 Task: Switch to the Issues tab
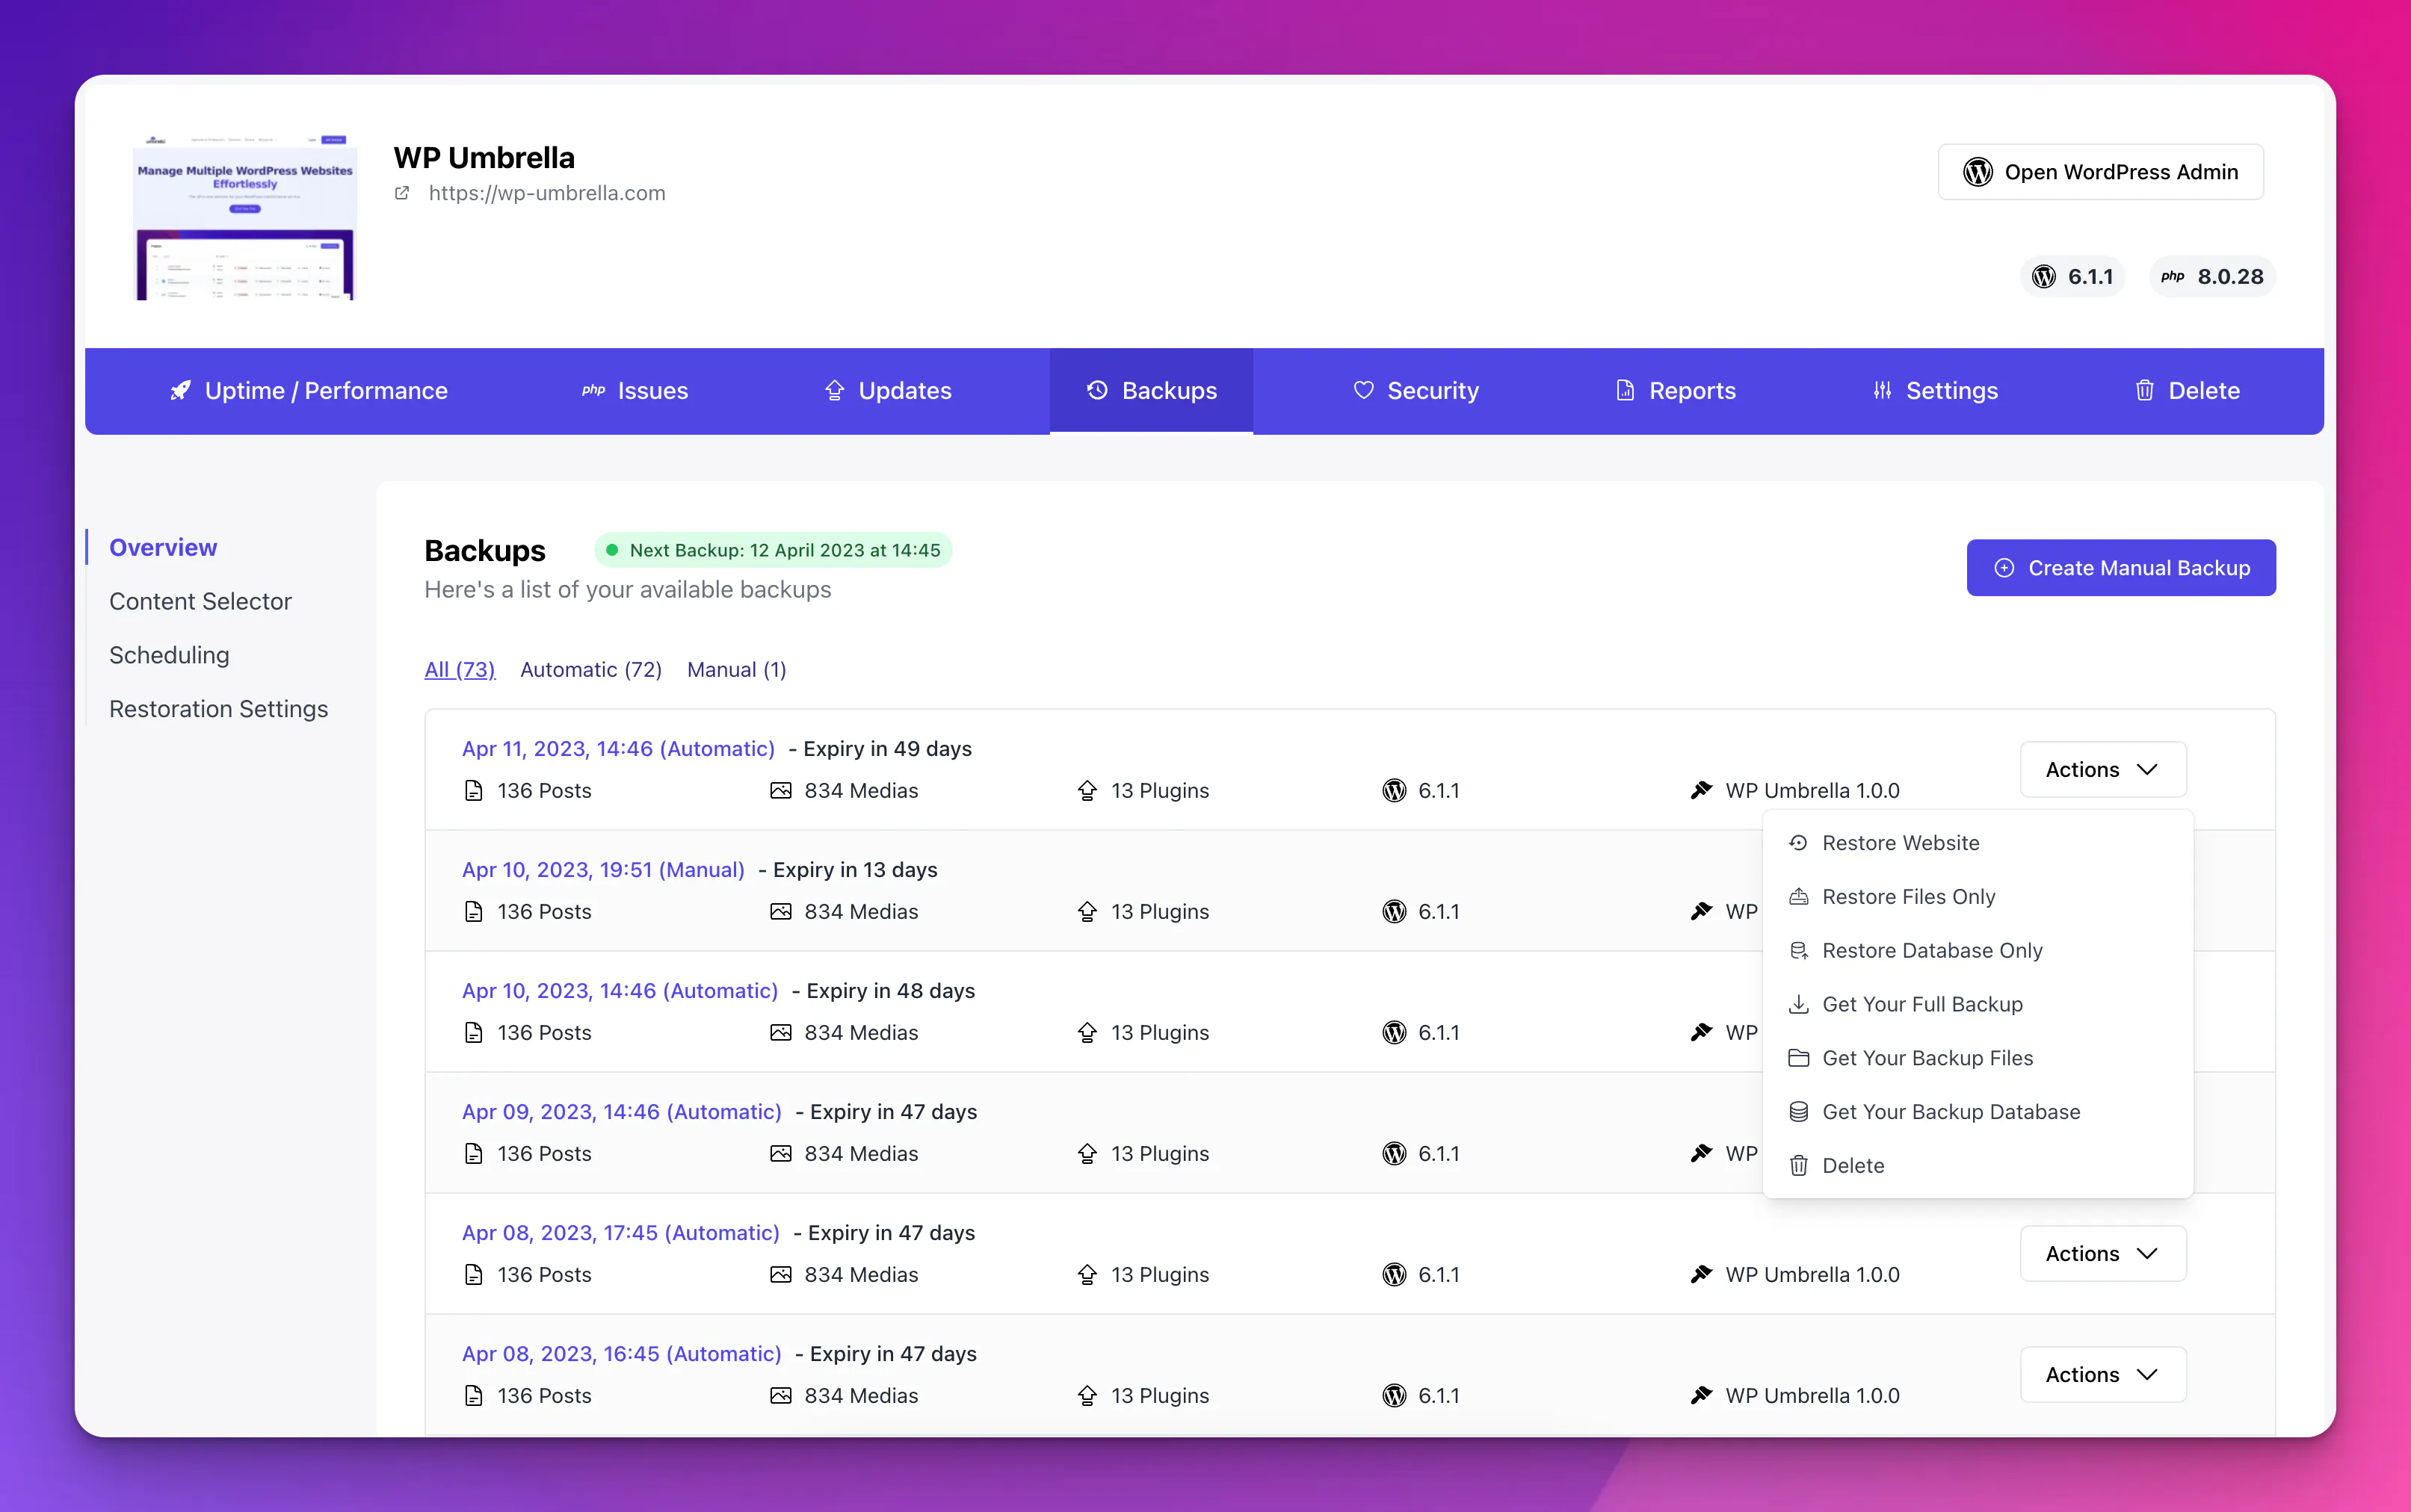635,391
